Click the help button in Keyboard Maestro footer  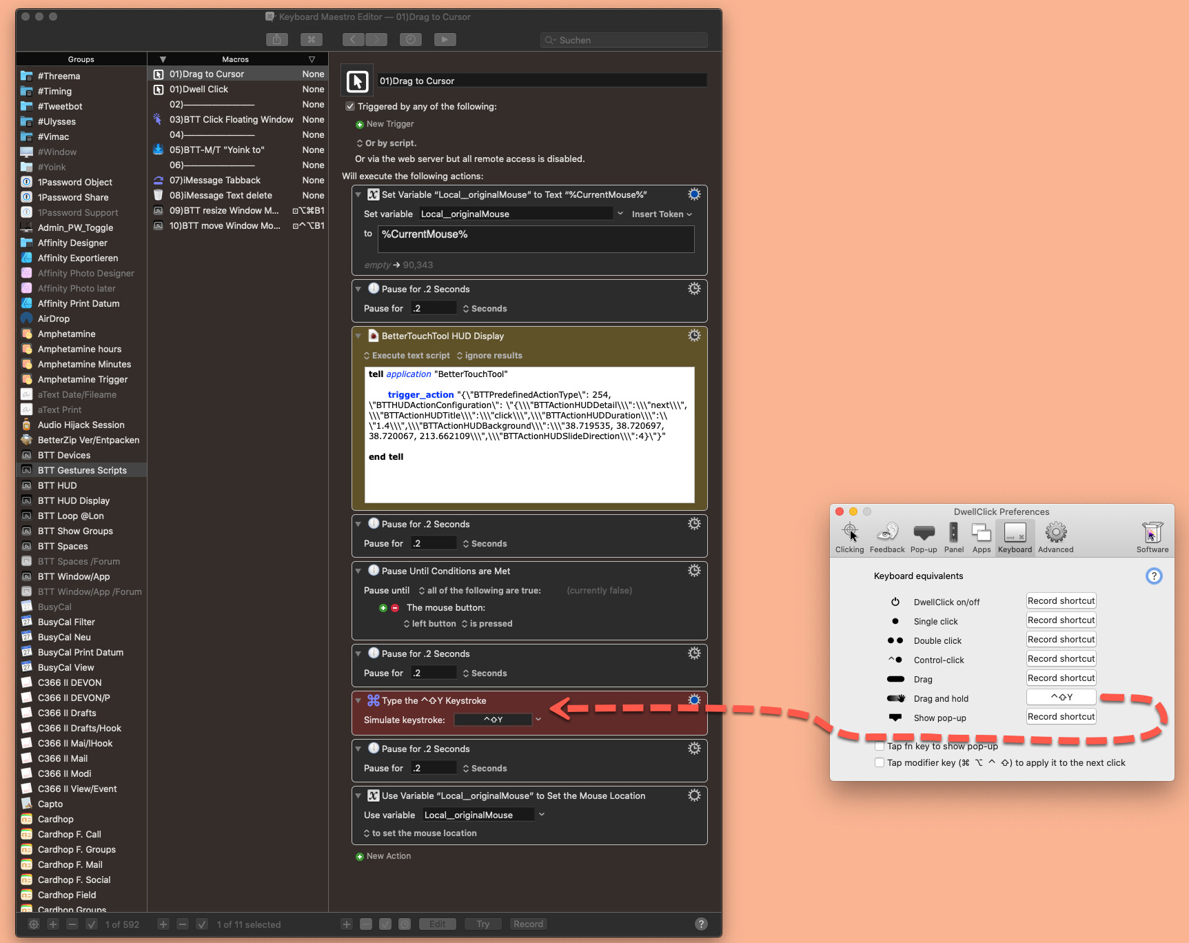(701, 924)
